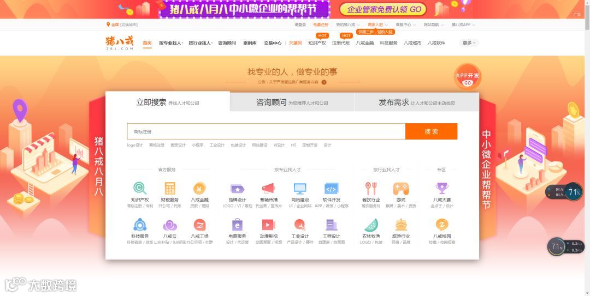
Task: Click the 猪八戒 ZBJ.COM logo
Action: tap(120, 43)
